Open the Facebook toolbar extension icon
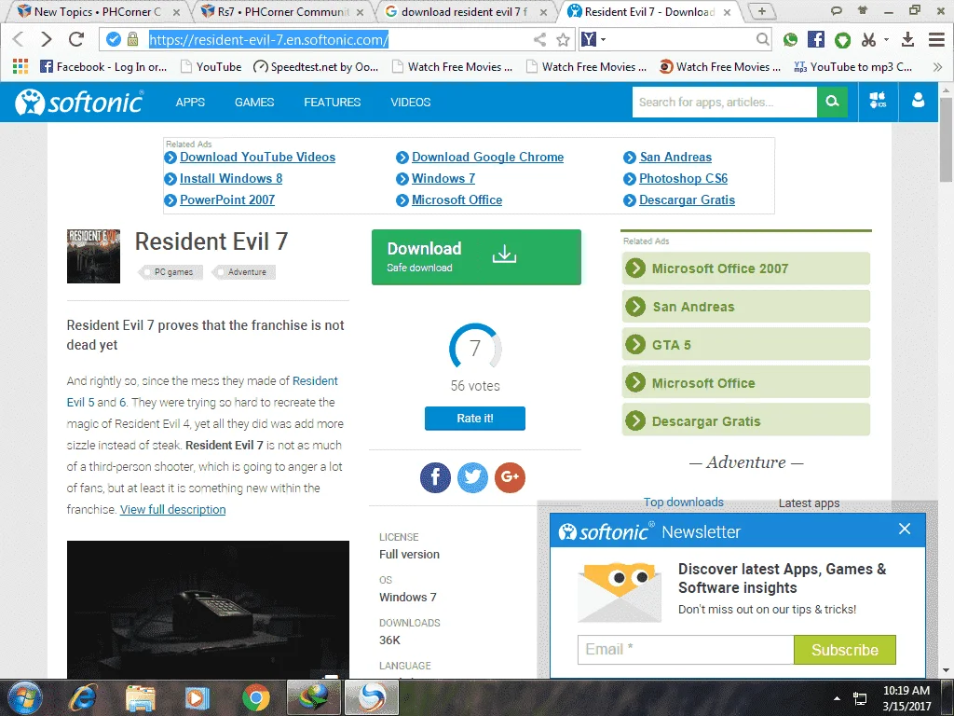This screenshot has width=954, height=716. point(816,39)
